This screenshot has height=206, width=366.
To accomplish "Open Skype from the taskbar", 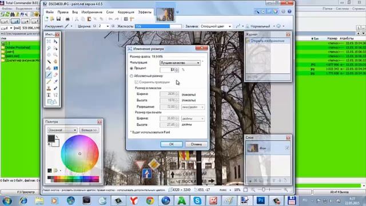I will 197,201.
